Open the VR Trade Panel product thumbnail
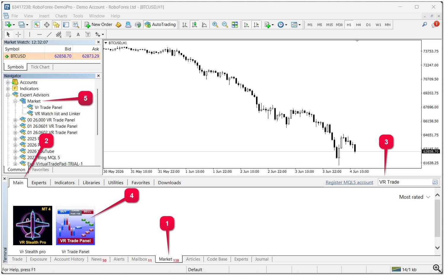The height and width of the screenshot is (276, 445). point(75,226)
